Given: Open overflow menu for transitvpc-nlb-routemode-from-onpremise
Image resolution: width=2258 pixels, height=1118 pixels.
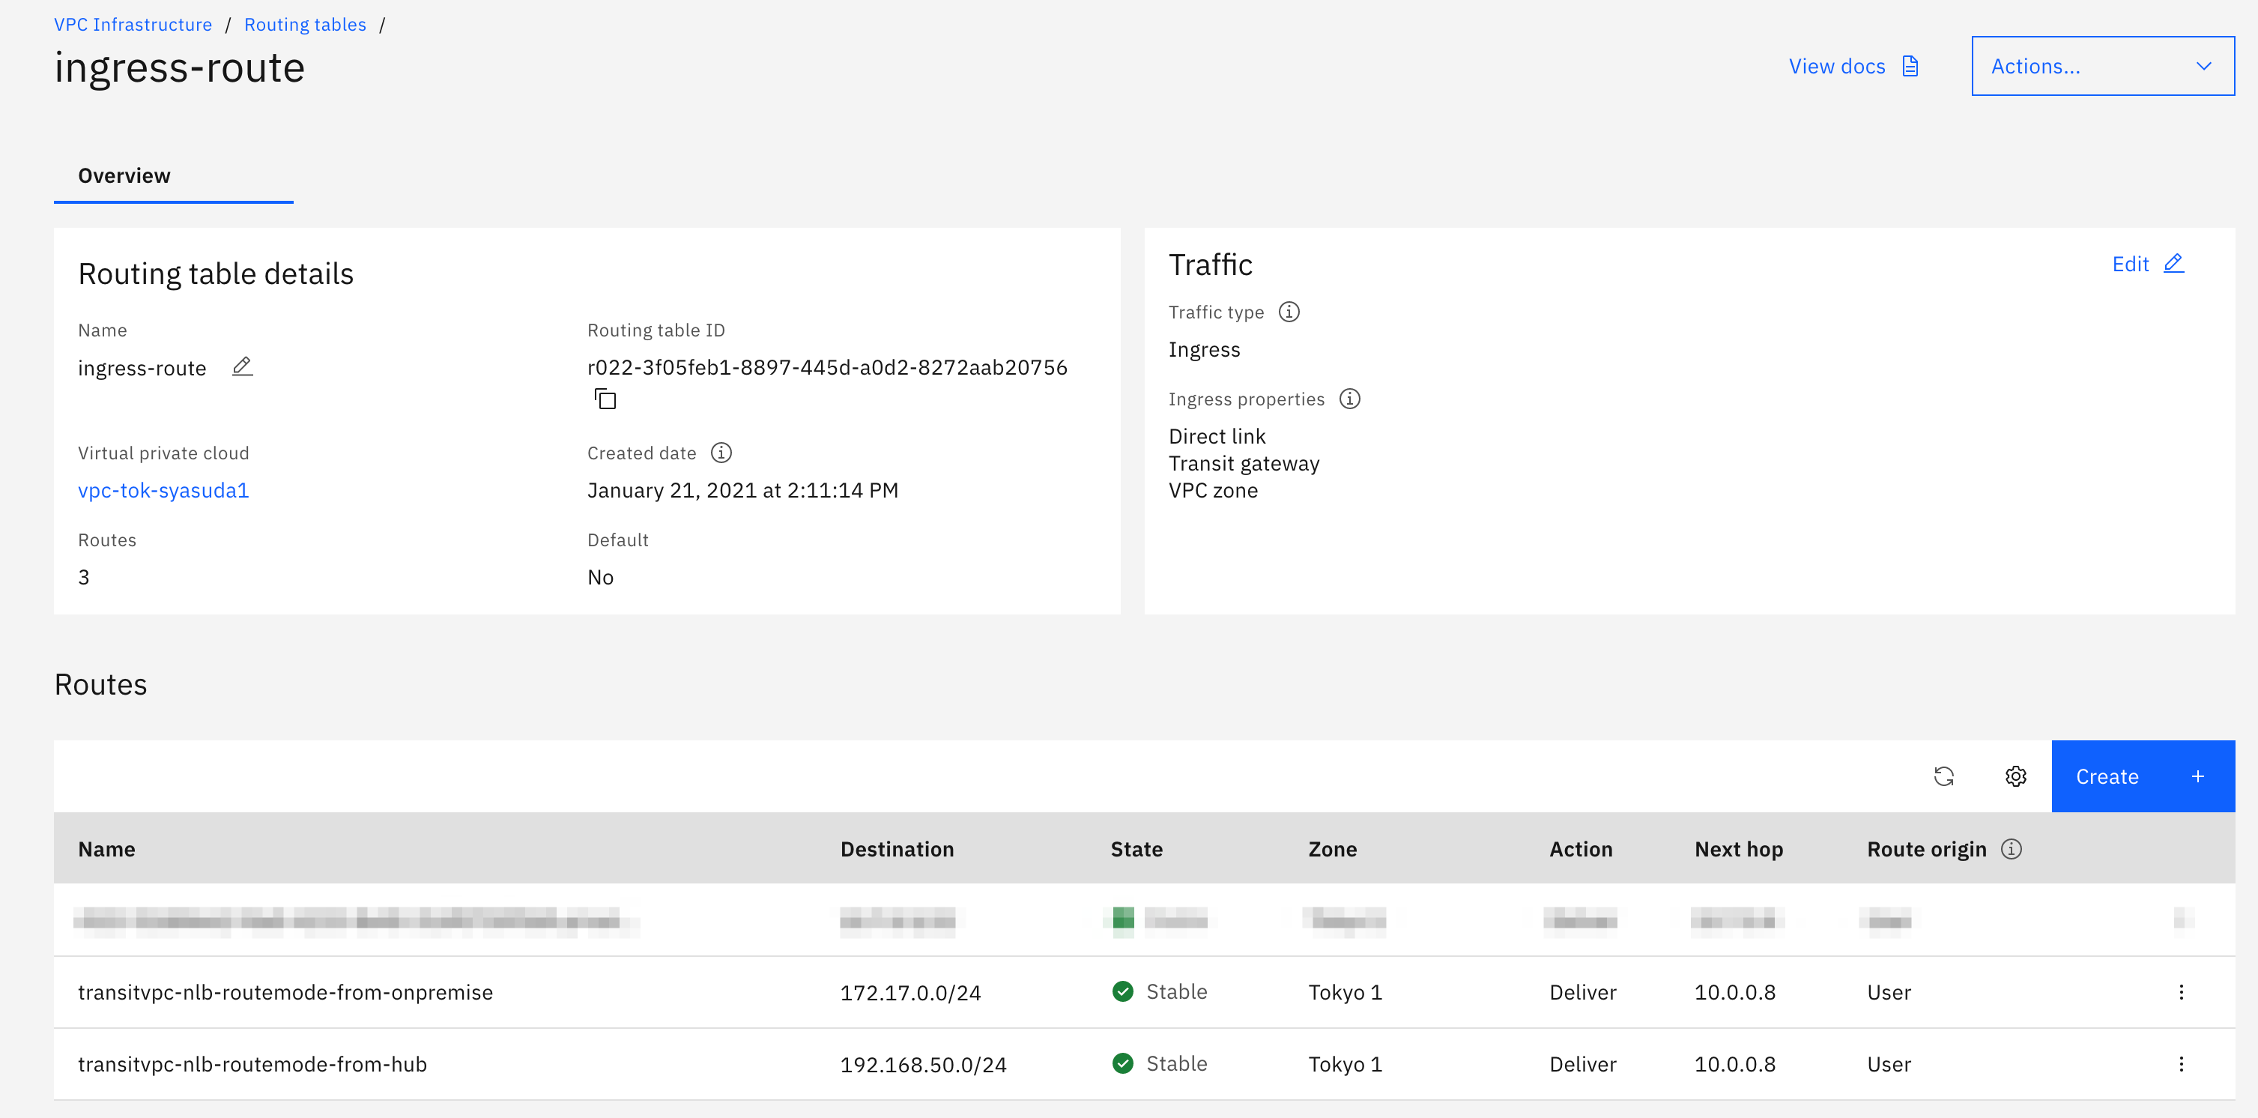Looking at the screenshot, I should pos(2181,991).
